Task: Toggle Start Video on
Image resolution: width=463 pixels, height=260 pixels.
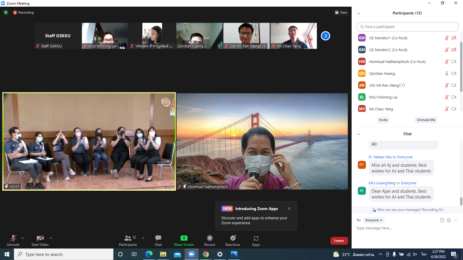Action: pyautogui.click(x=40, y=238)
